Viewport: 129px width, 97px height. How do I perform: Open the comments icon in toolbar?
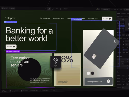[118, 10]
